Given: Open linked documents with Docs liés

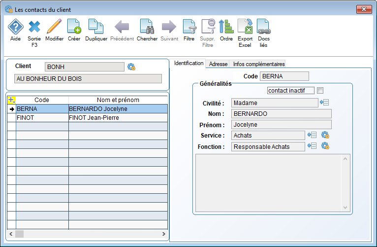Looking at the screenshot, I should point(264,26).
